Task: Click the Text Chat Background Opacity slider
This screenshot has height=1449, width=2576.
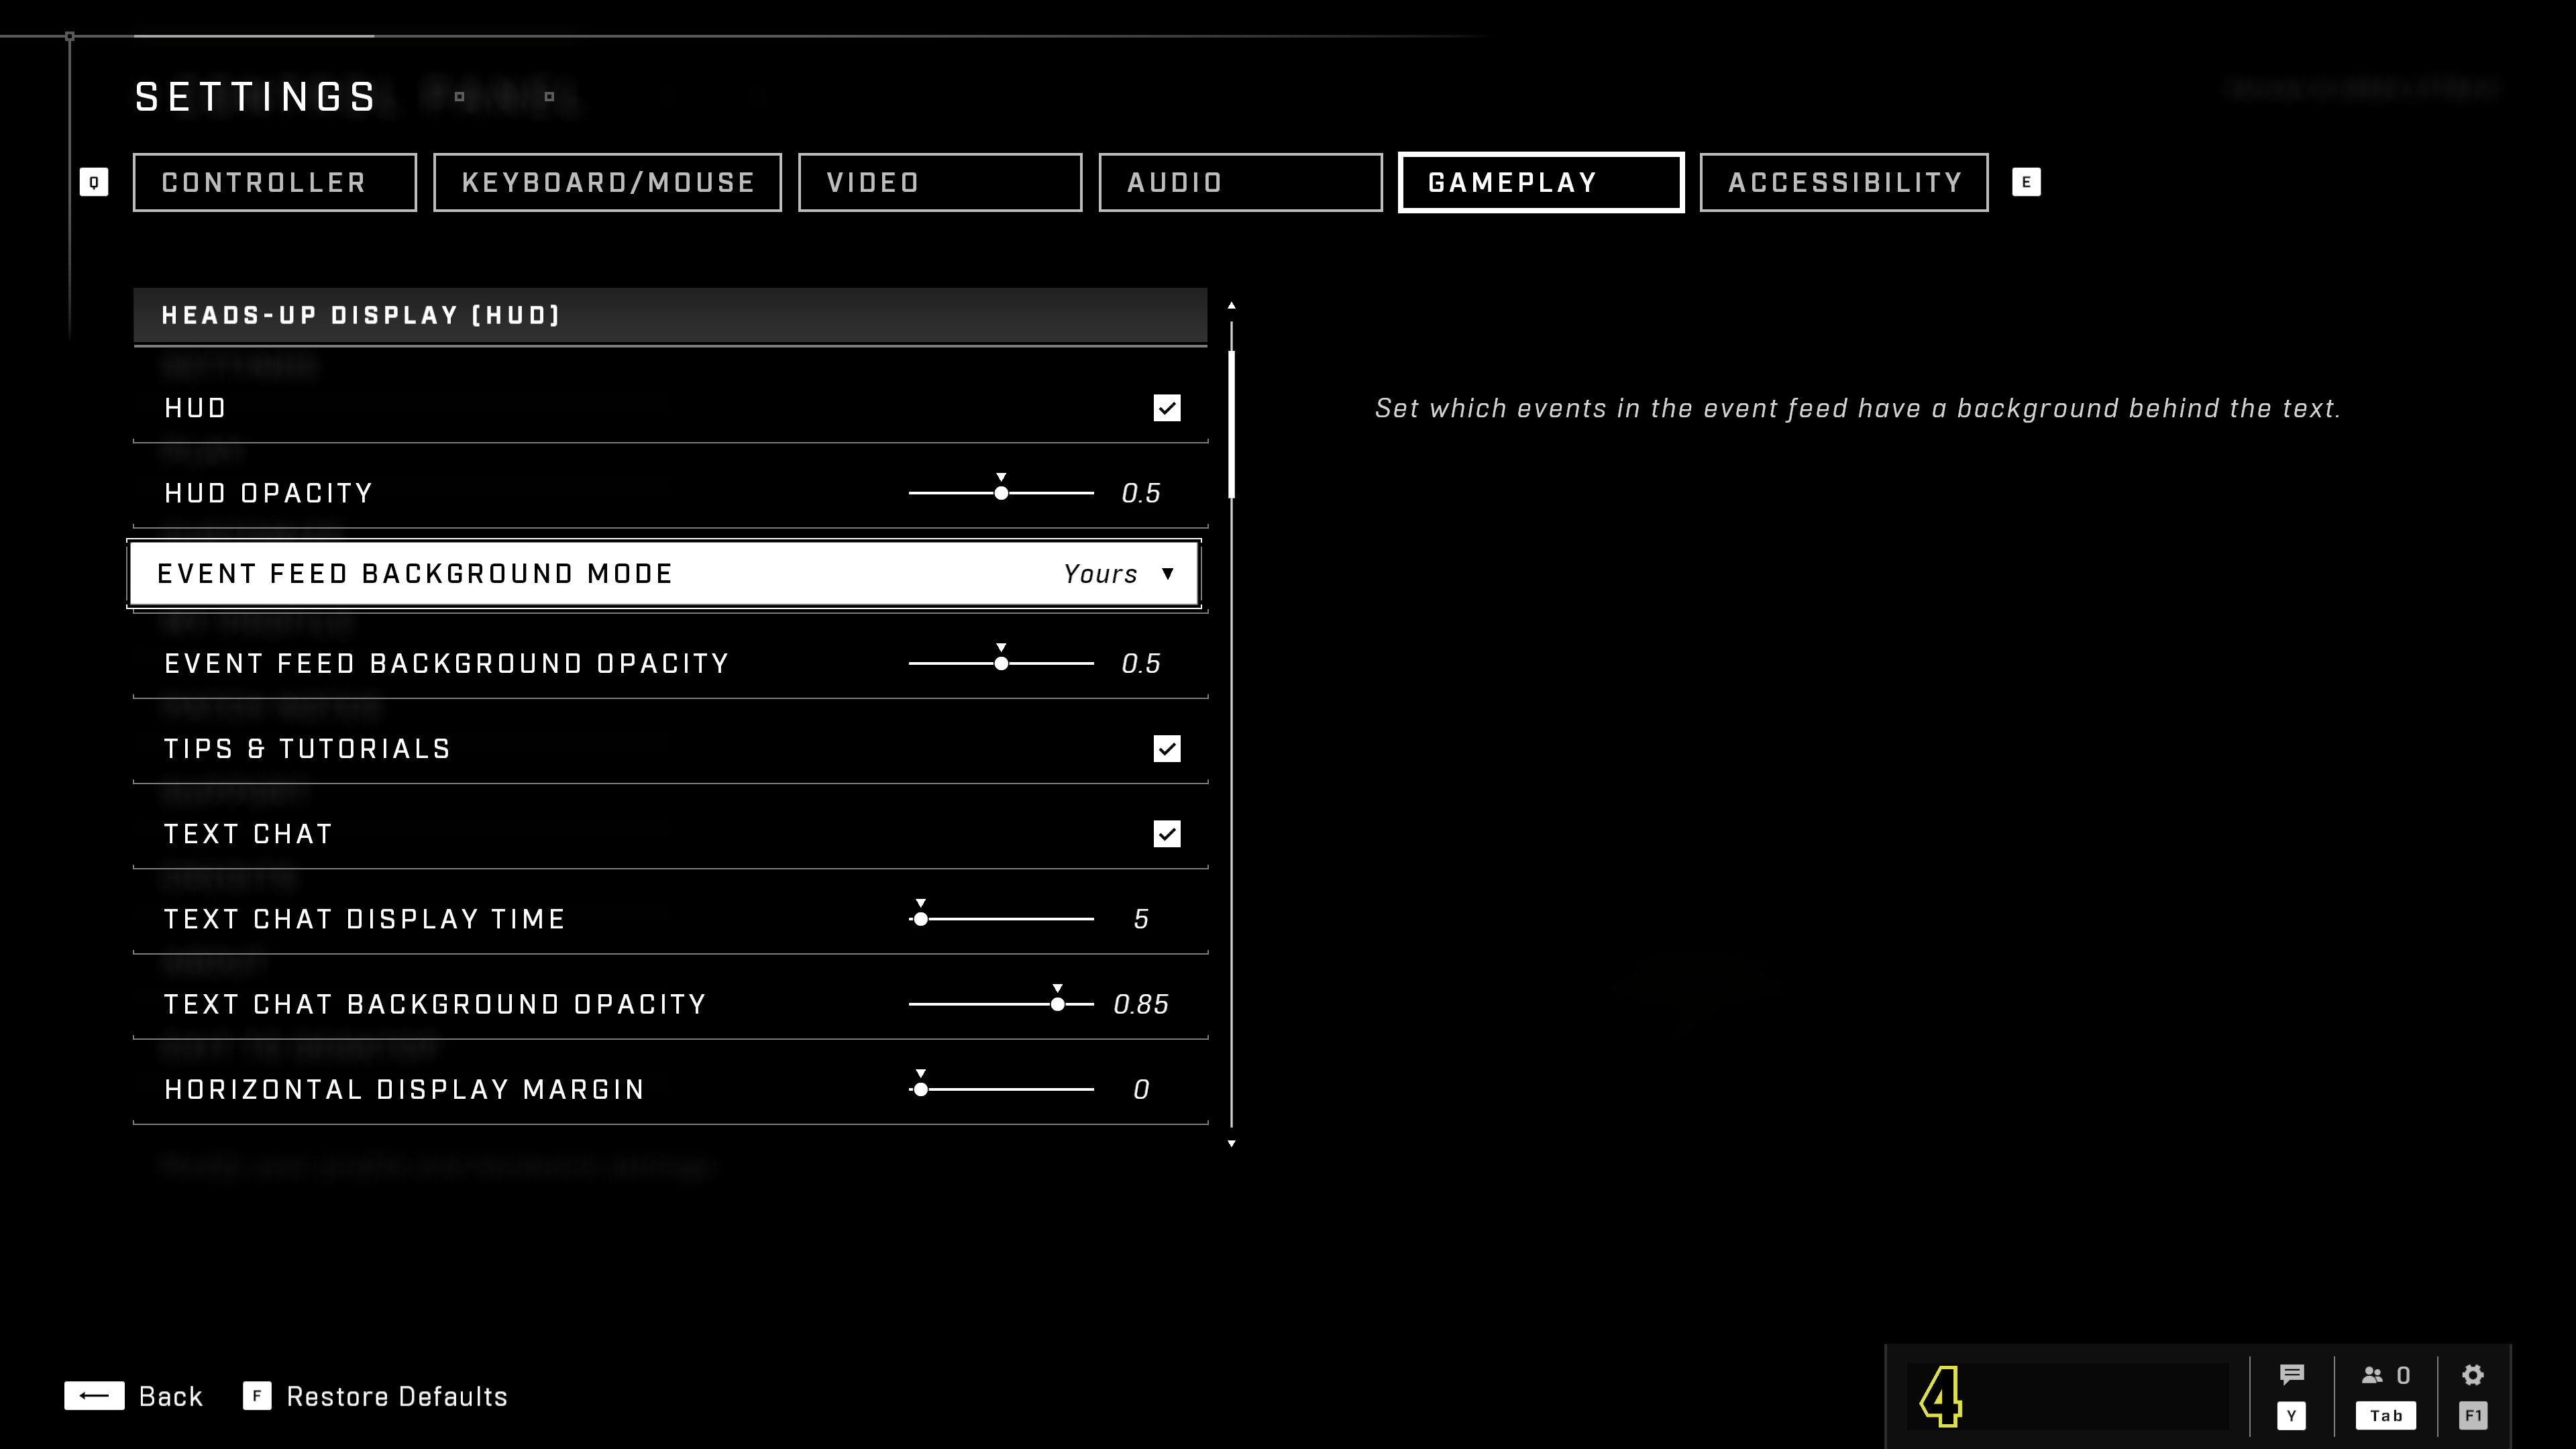Action: coord(1001,1004)
